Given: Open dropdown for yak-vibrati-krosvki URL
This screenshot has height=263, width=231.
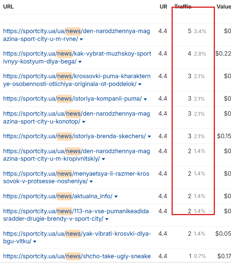Looking at the screenshot, I should (35, 242).
